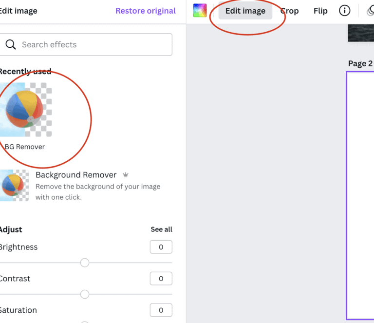Viewport: 374px width, 323px height.
Task: Click the Background Remover tool thumbnail
Action: click(14, 185)
